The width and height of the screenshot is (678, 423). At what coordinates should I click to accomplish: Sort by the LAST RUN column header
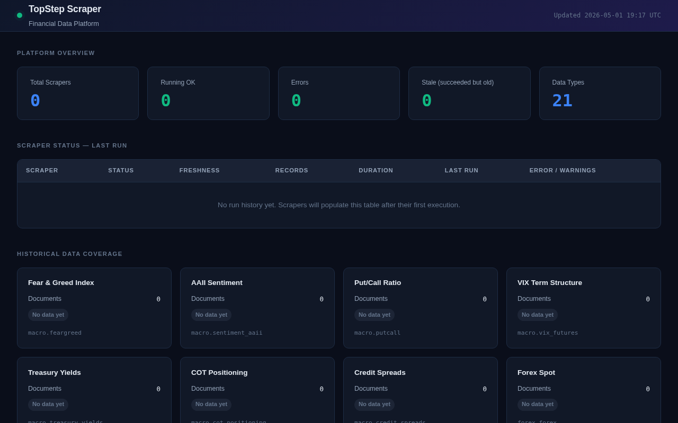(x=461, y=170)
